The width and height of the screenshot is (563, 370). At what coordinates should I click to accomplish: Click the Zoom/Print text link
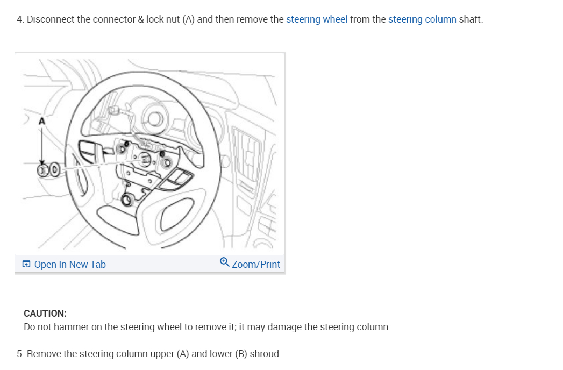coord(255,265)
